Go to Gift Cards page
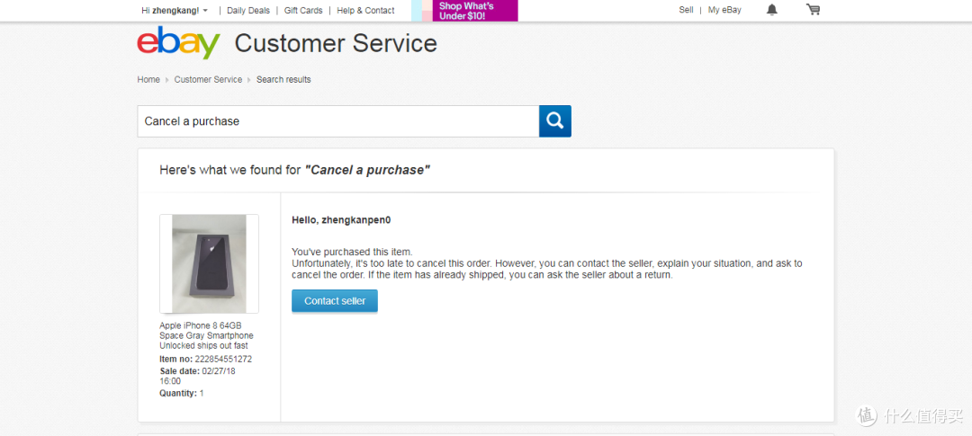This screenshot has width=972, height=436. tap(303, 11)
